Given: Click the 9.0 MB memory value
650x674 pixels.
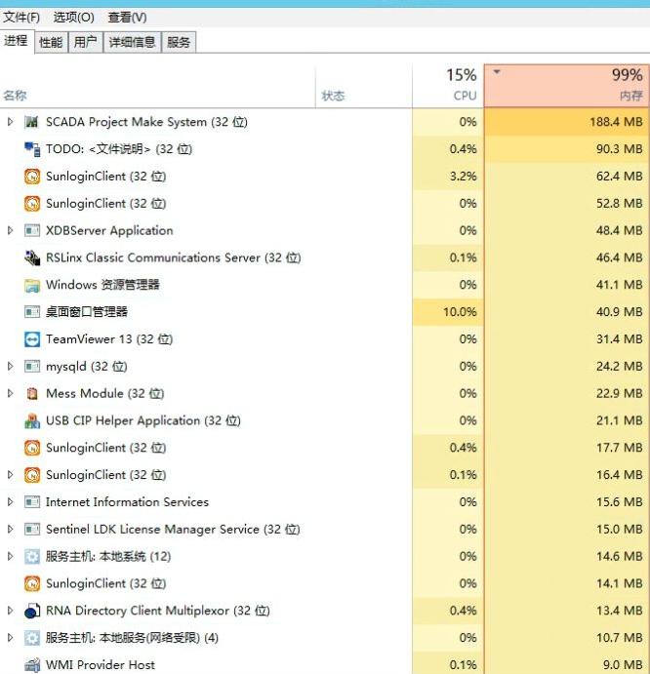Looking at the screenshot, I should coord(623,665).
